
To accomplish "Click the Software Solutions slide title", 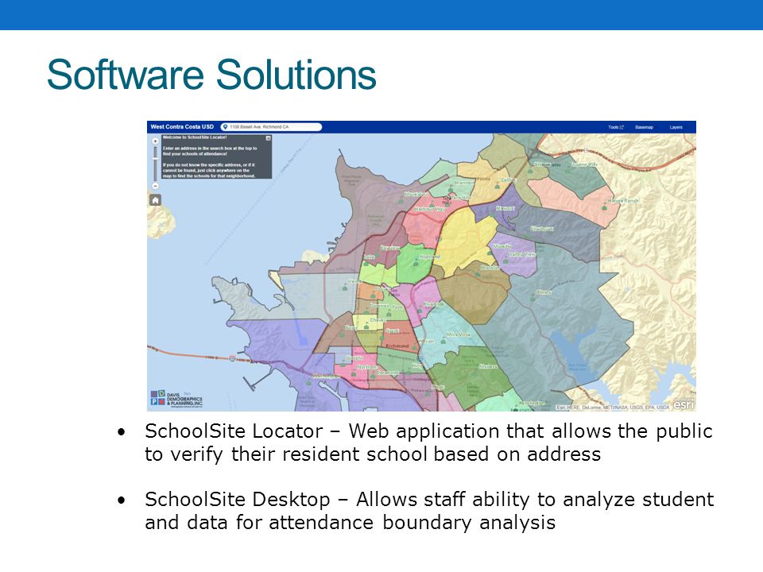I will point(211,75).
